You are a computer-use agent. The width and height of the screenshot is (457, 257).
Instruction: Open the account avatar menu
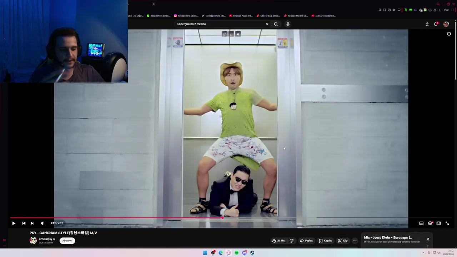click(446, 24)
